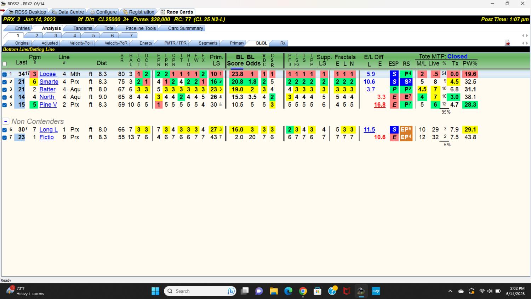Open the Tote tab
The height and width of the screenshot is (299, 531).
pos(109,28)
